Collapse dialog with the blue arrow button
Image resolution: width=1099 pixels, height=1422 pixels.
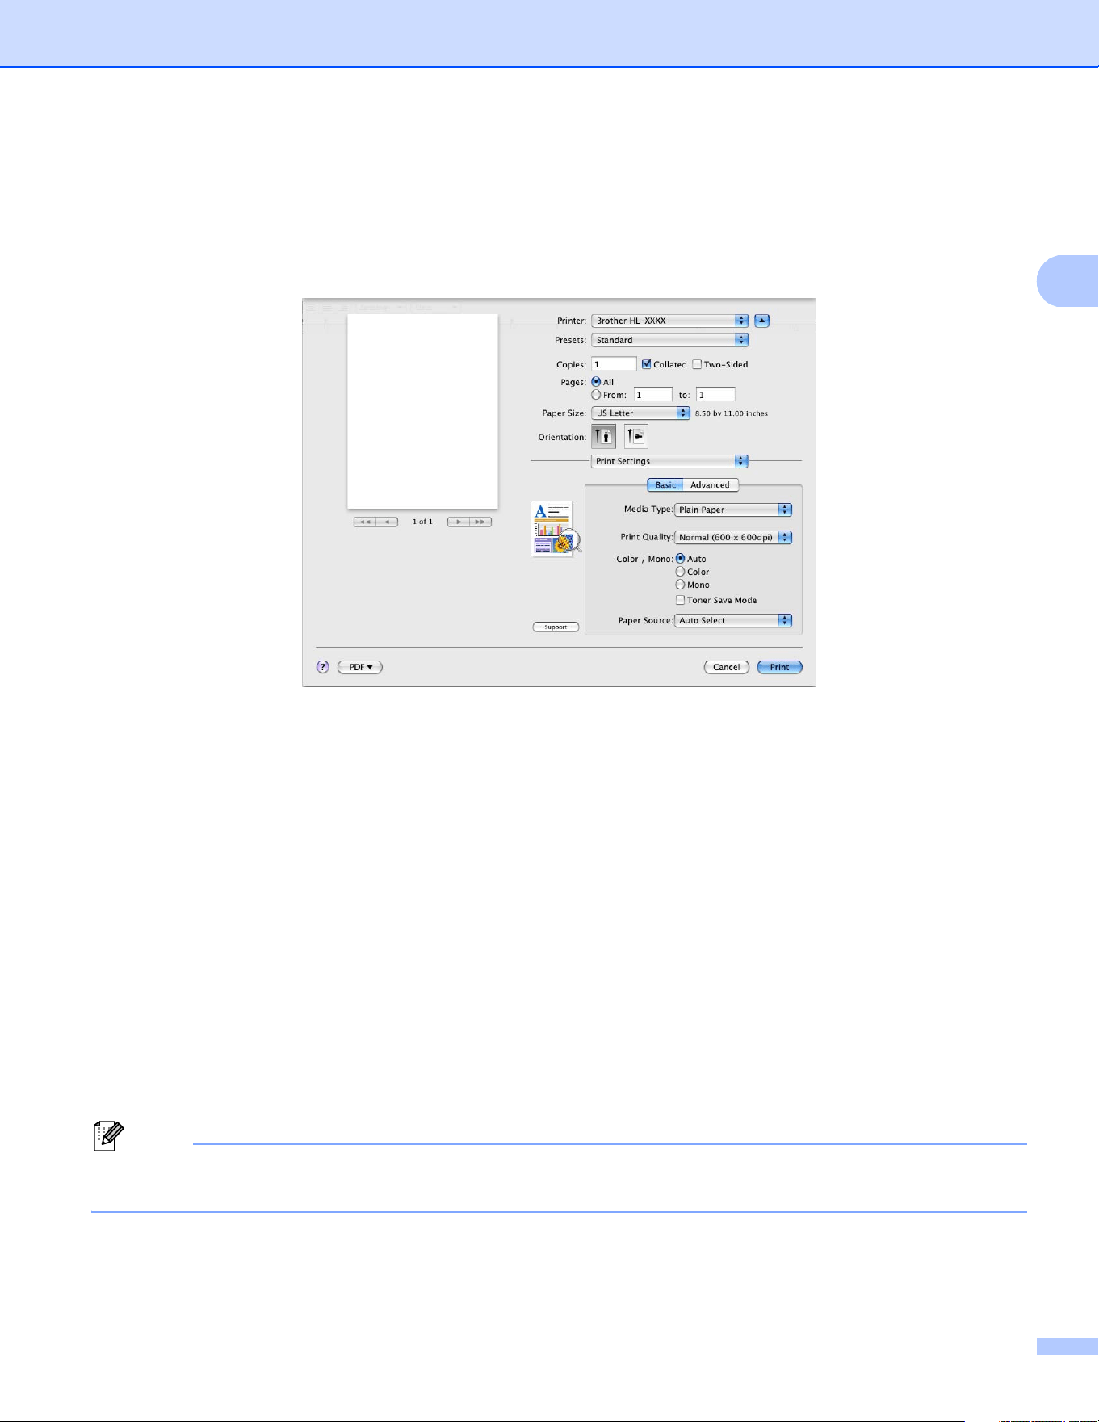click(x=762, y=321)
